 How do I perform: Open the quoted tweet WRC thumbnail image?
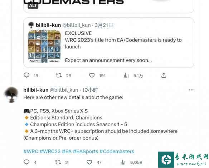tap(44, 46)
